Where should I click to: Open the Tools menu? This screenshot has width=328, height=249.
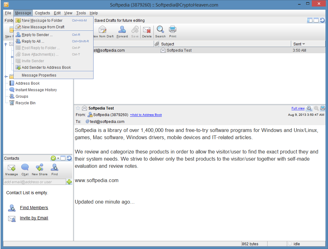(x=81, y=13)
